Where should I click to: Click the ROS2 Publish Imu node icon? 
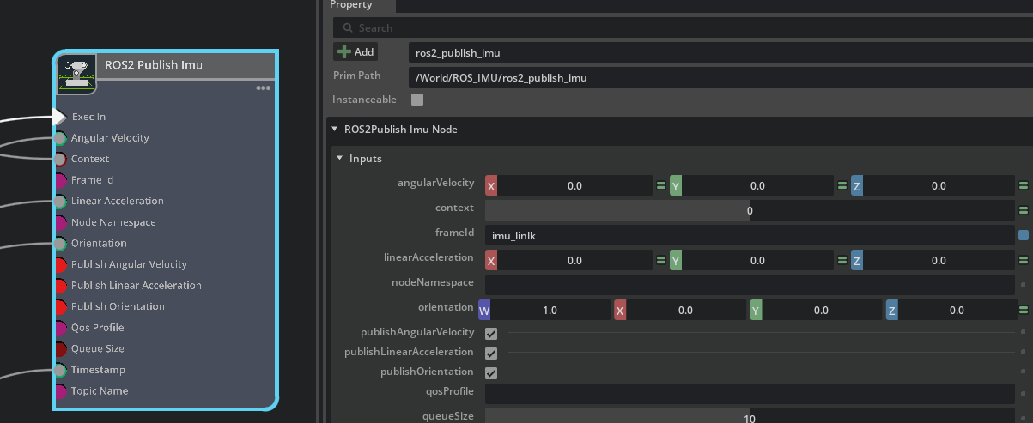coord(76,73)
